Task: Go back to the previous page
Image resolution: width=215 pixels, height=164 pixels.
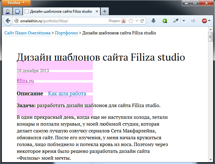Action: [x=8, y=21]
